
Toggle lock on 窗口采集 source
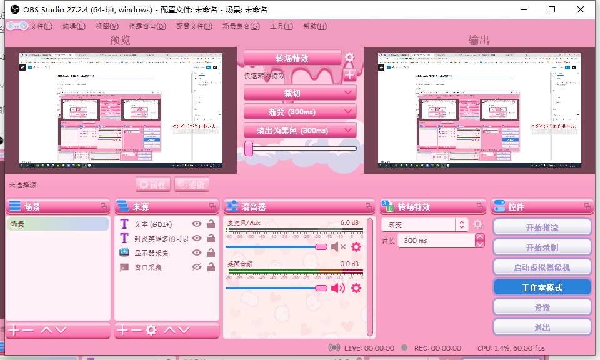point(211,267)
